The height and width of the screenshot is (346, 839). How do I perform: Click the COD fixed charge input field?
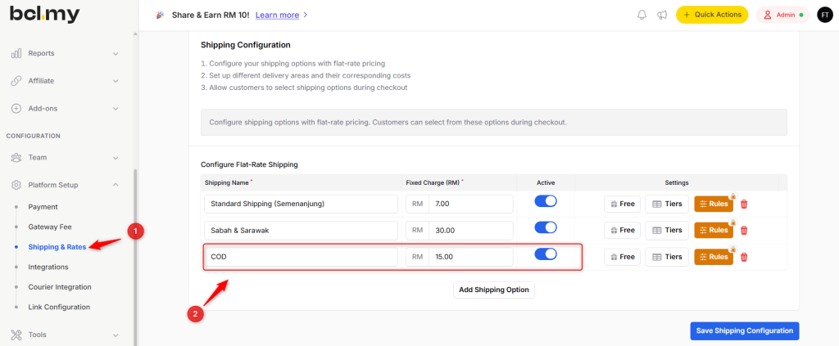(x=469, y=257)
